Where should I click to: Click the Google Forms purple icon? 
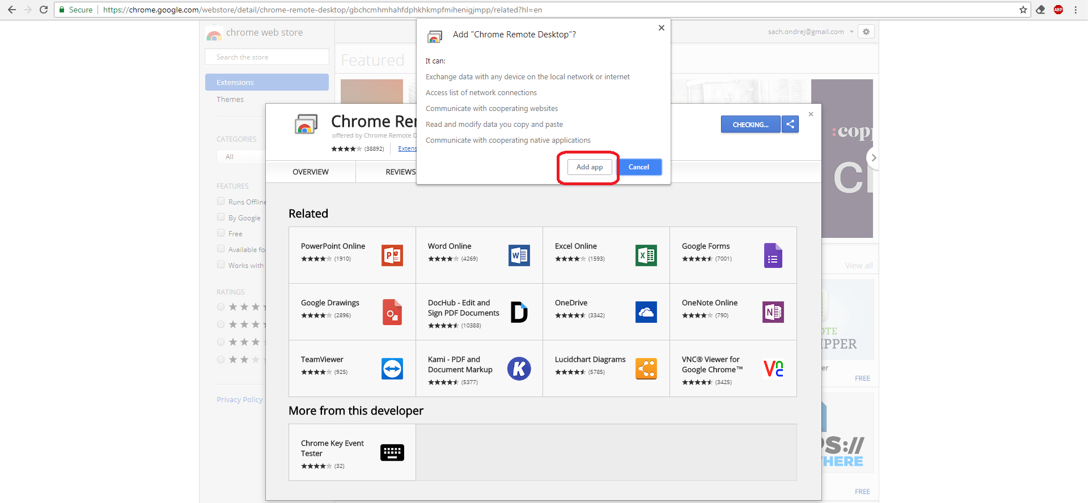[773, 255]
